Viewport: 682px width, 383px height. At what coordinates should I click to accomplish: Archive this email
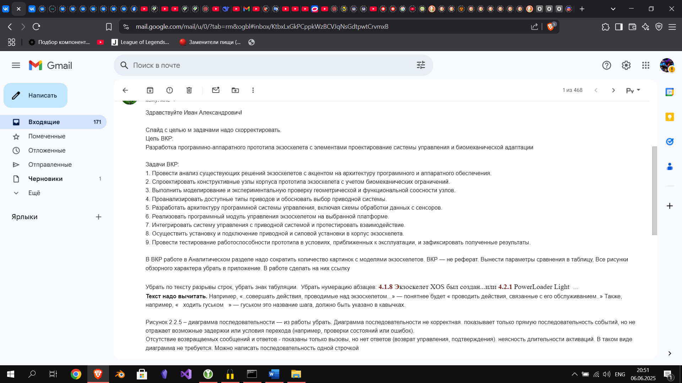150,90
